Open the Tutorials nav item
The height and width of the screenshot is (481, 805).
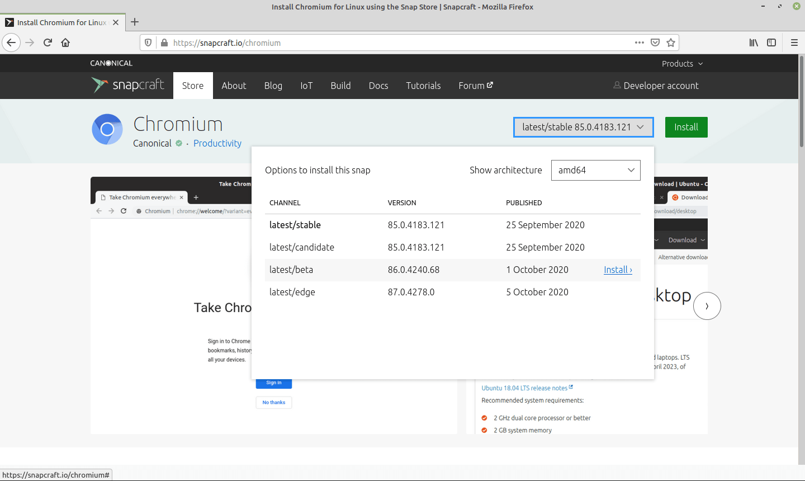point(423,86)
